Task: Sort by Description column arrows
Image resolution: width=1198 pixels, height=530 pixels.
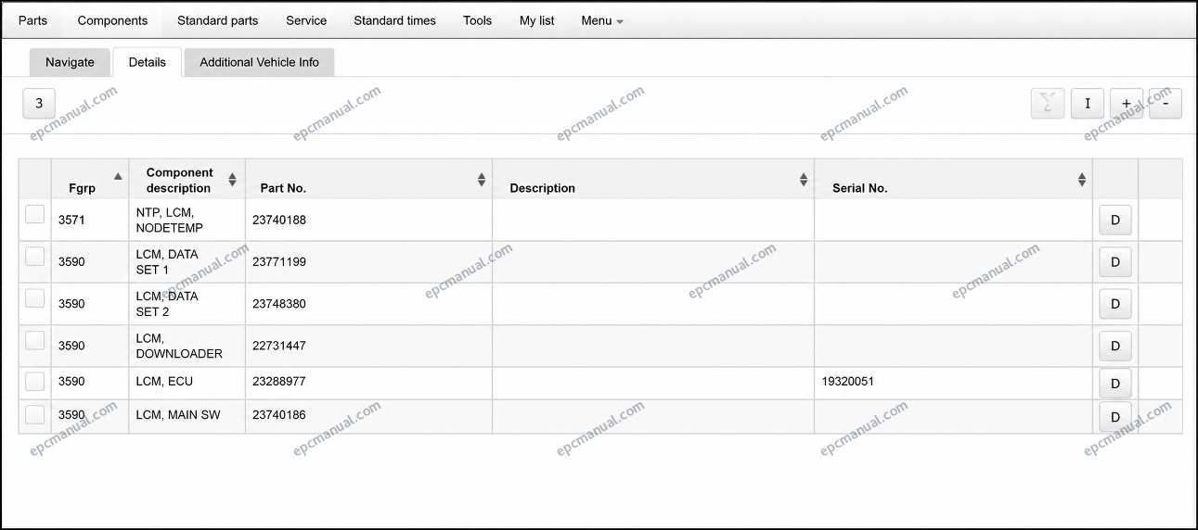Action: [803, 180]
